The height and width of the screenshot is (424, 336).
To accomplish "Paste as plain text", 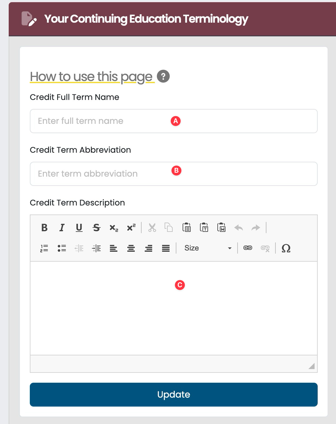I will pos(204,228).
